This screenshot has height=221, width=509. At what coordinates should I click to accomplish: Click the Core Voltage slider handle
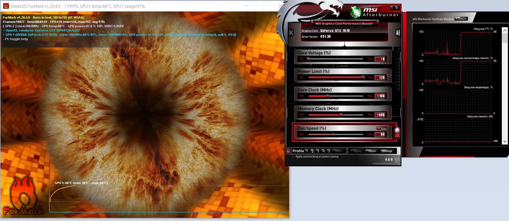(x=308, y=59)
